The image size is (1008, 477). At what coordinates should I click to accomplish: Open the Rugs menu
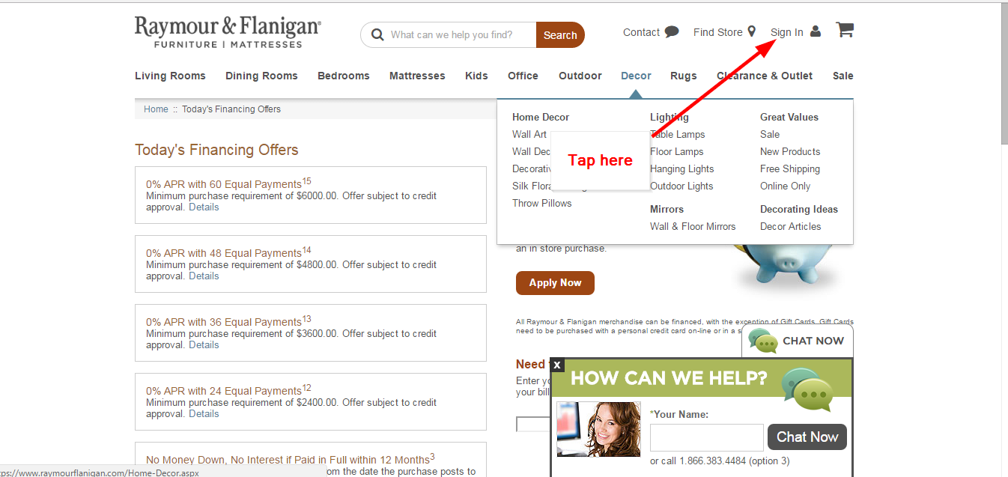(684, 76)
